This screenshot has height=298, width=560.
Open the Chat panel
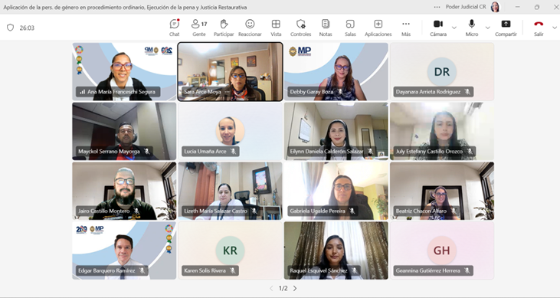(x=175, y=28)
